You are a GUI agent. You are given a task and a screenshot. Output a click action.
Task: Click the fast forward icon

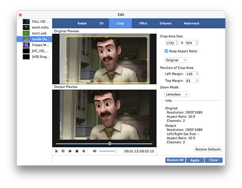pos(70,151)
